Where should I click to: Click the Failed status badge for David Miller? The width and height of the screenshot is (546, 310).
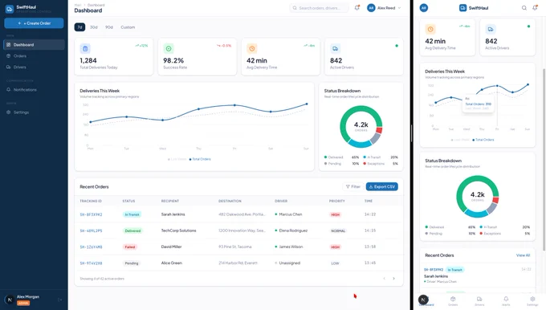[x=130, y=247]
